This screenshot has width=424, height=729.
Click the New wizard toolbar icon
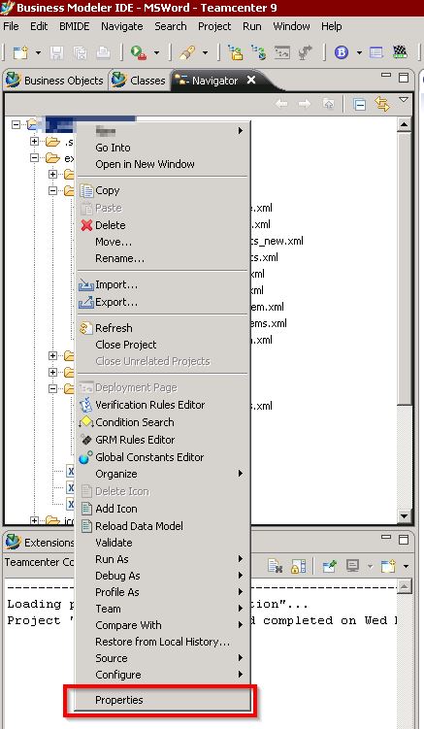point(20,52)
